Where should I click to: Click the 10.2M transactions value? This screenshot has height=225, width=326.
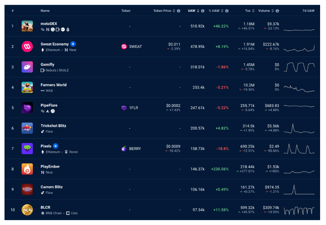click(x=249, y=85)
